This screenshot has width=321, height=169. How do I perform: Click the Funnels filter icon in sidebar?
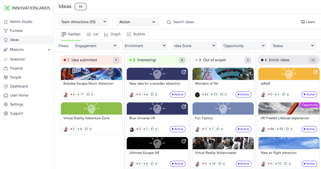6,31
